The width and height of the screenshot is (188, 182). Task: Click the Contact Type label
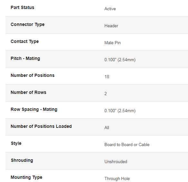tap(25, 41)
